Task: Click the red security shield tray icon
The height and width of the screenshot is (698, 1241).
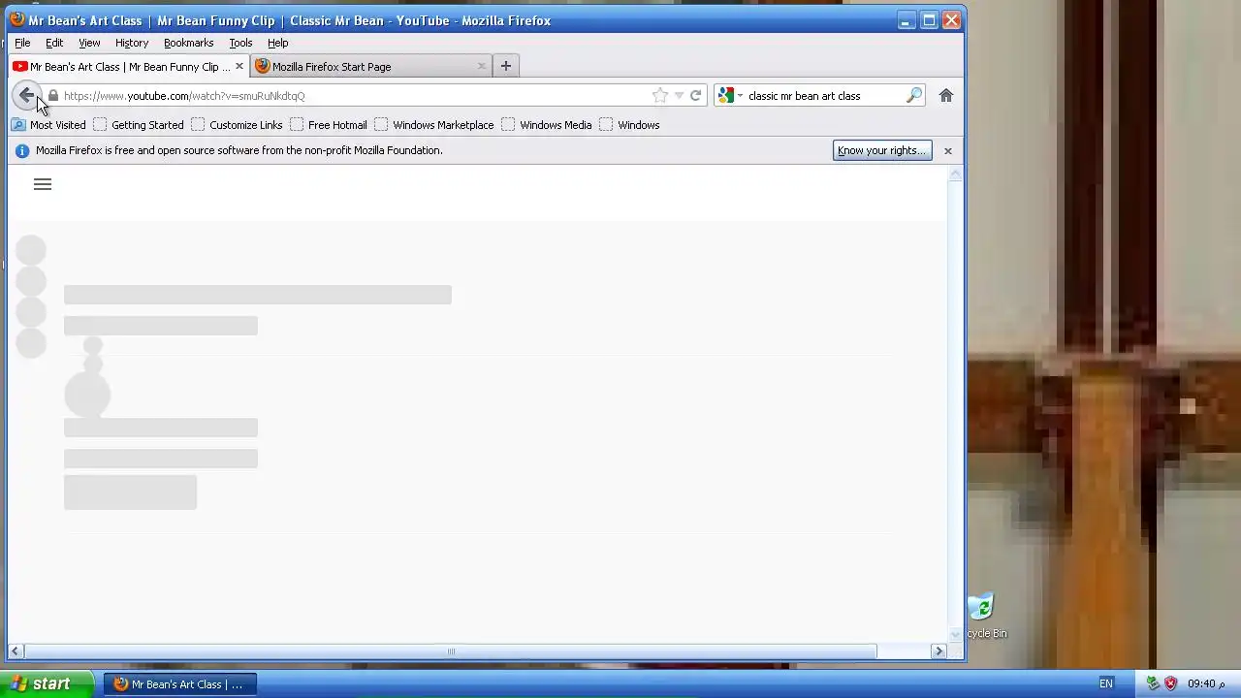Action: pos(1170,683)
